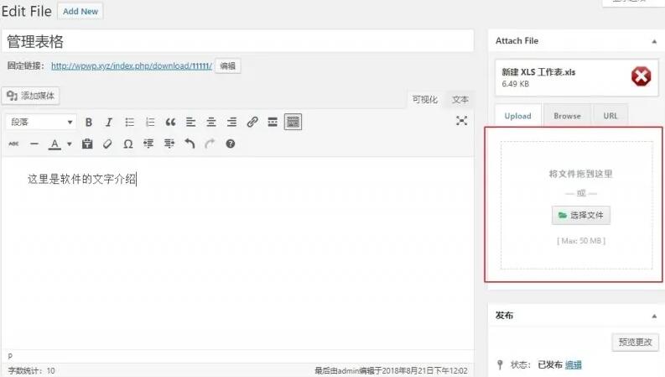Clear formatting with the eraser icon
Image resolution: width=665 pixels, height=377 pixels.
pos(107,144)
